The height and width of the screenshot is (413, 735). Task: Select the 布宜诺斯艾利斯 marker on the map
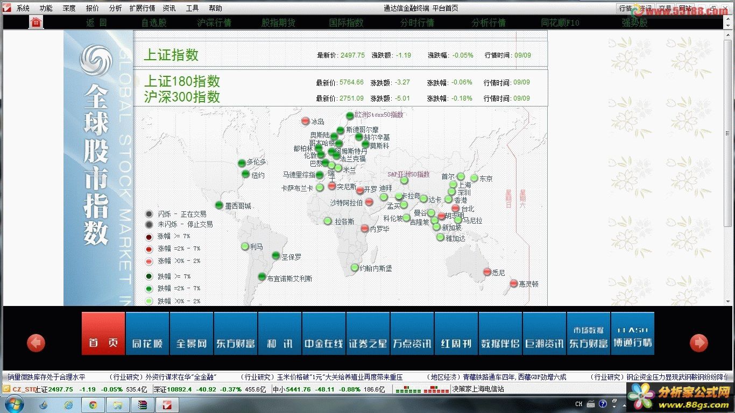click(x=262, y=277)
